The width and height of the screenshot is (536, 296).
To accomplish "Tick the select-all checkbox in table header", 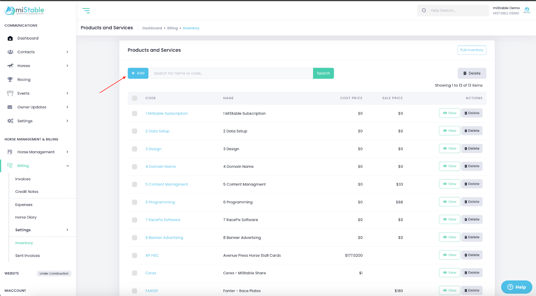I will (x=135, y=98).
